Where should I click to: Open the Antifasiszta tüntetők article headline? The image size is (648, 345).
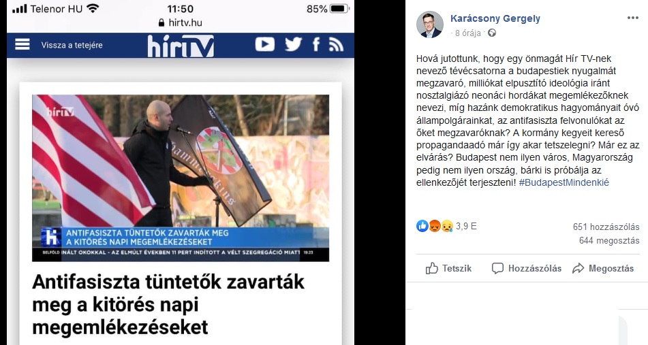(x=168, y=305)
